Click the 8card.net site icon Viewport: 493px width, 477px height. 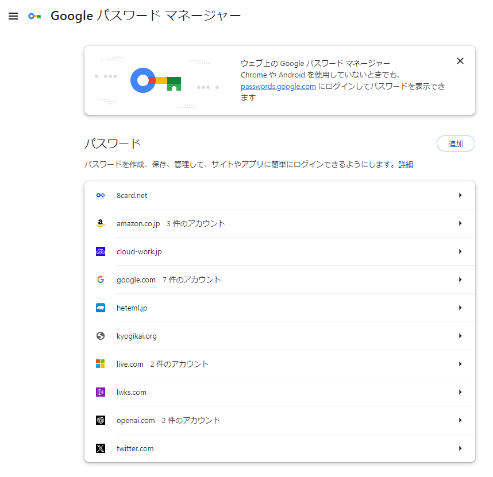pos(101,195)
